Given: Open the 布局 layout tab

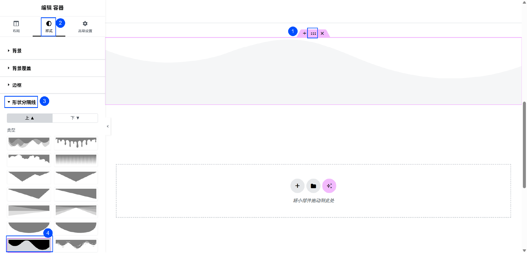Looking at the screenshot, I should click(x=16, y=27).
